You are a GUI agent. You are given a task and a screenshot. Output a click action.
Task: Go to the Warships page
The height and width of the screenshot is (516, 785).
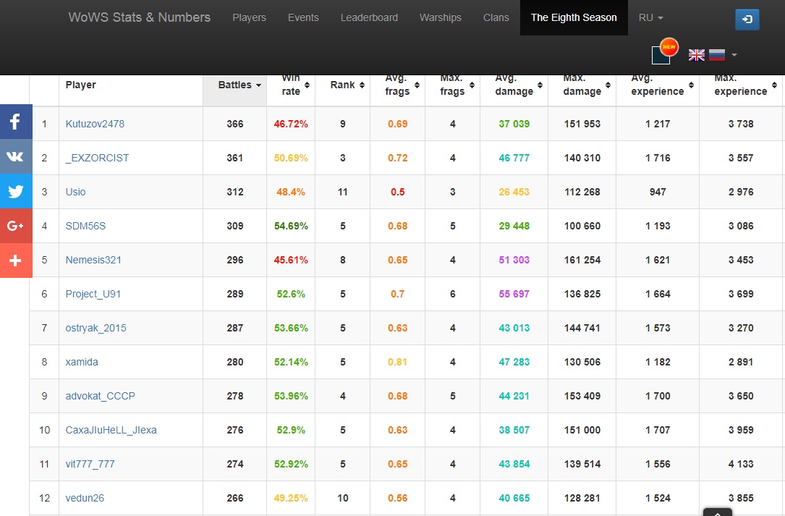click(440, 17)
